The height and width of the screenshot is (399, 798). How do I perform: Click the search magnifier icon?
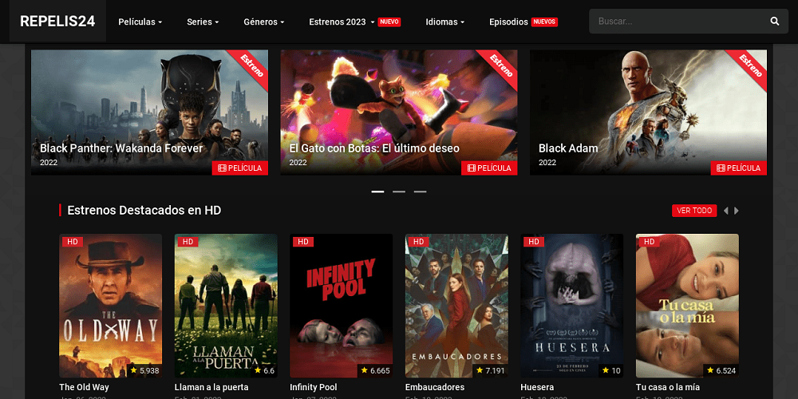tap(775, 22)
